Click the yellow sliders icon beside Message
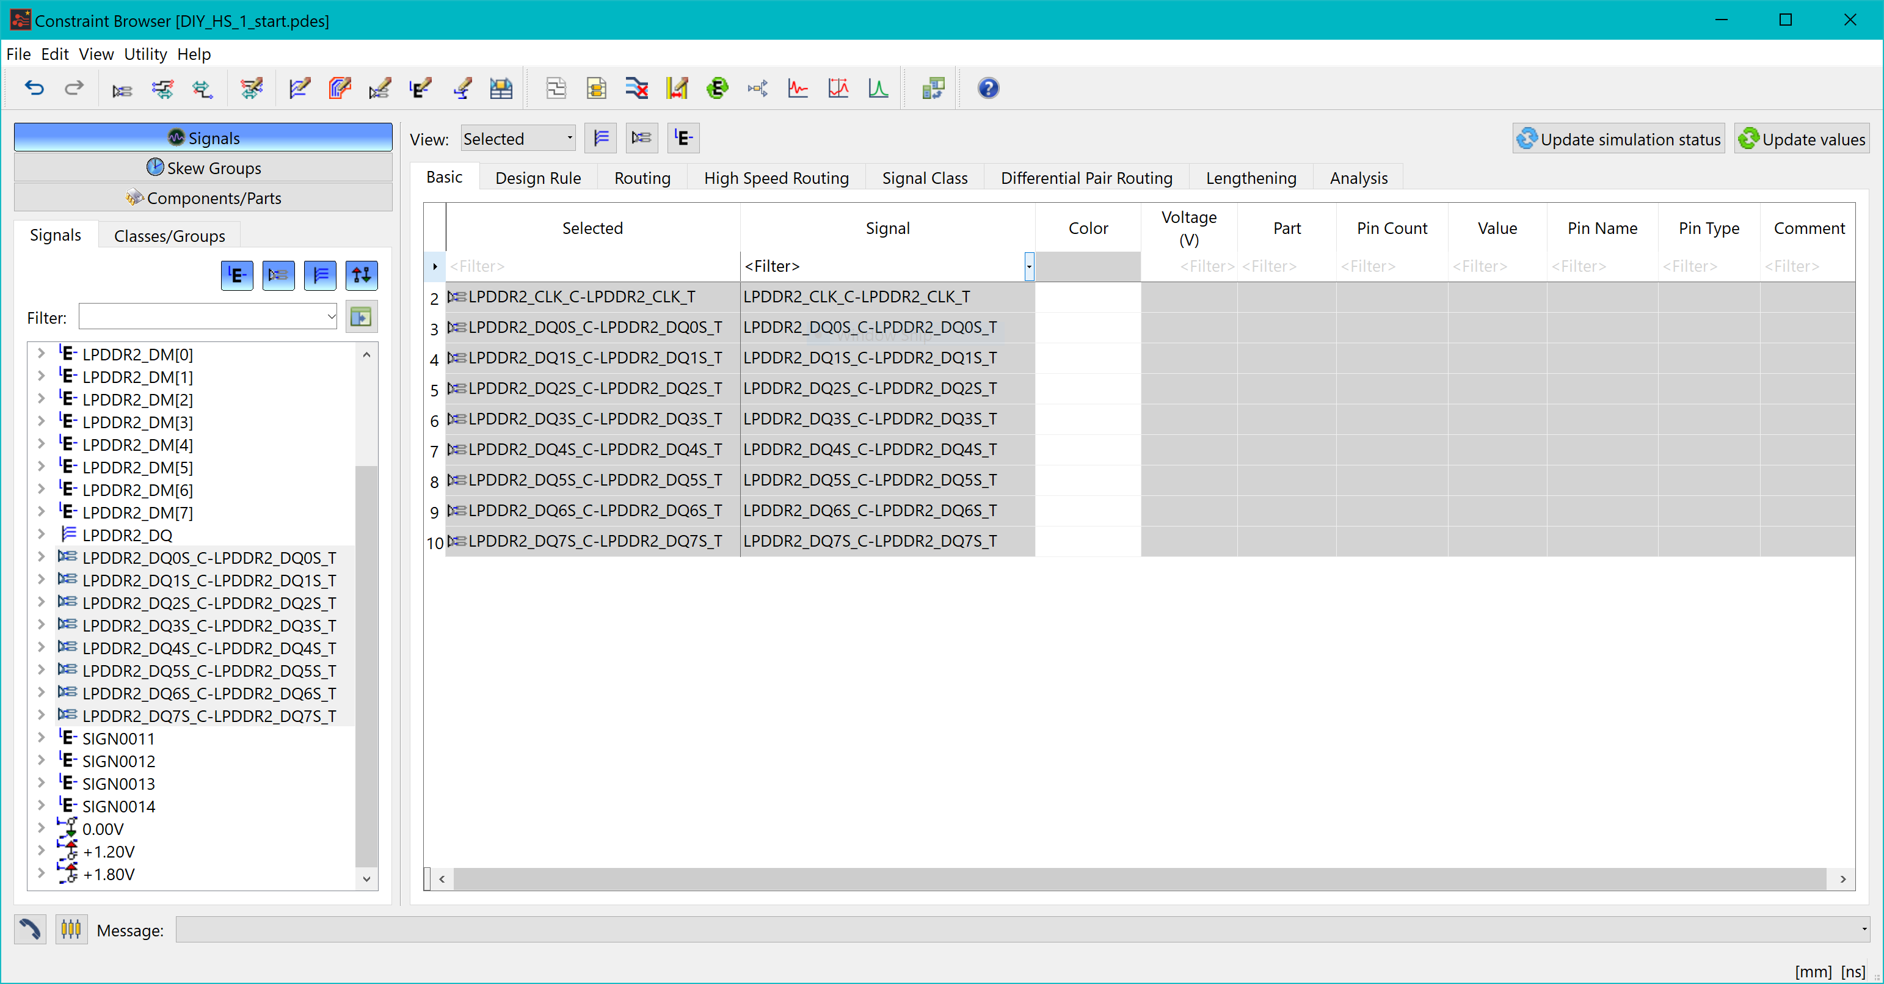This screenshot has height=984, width=1884. click(71, 929)
